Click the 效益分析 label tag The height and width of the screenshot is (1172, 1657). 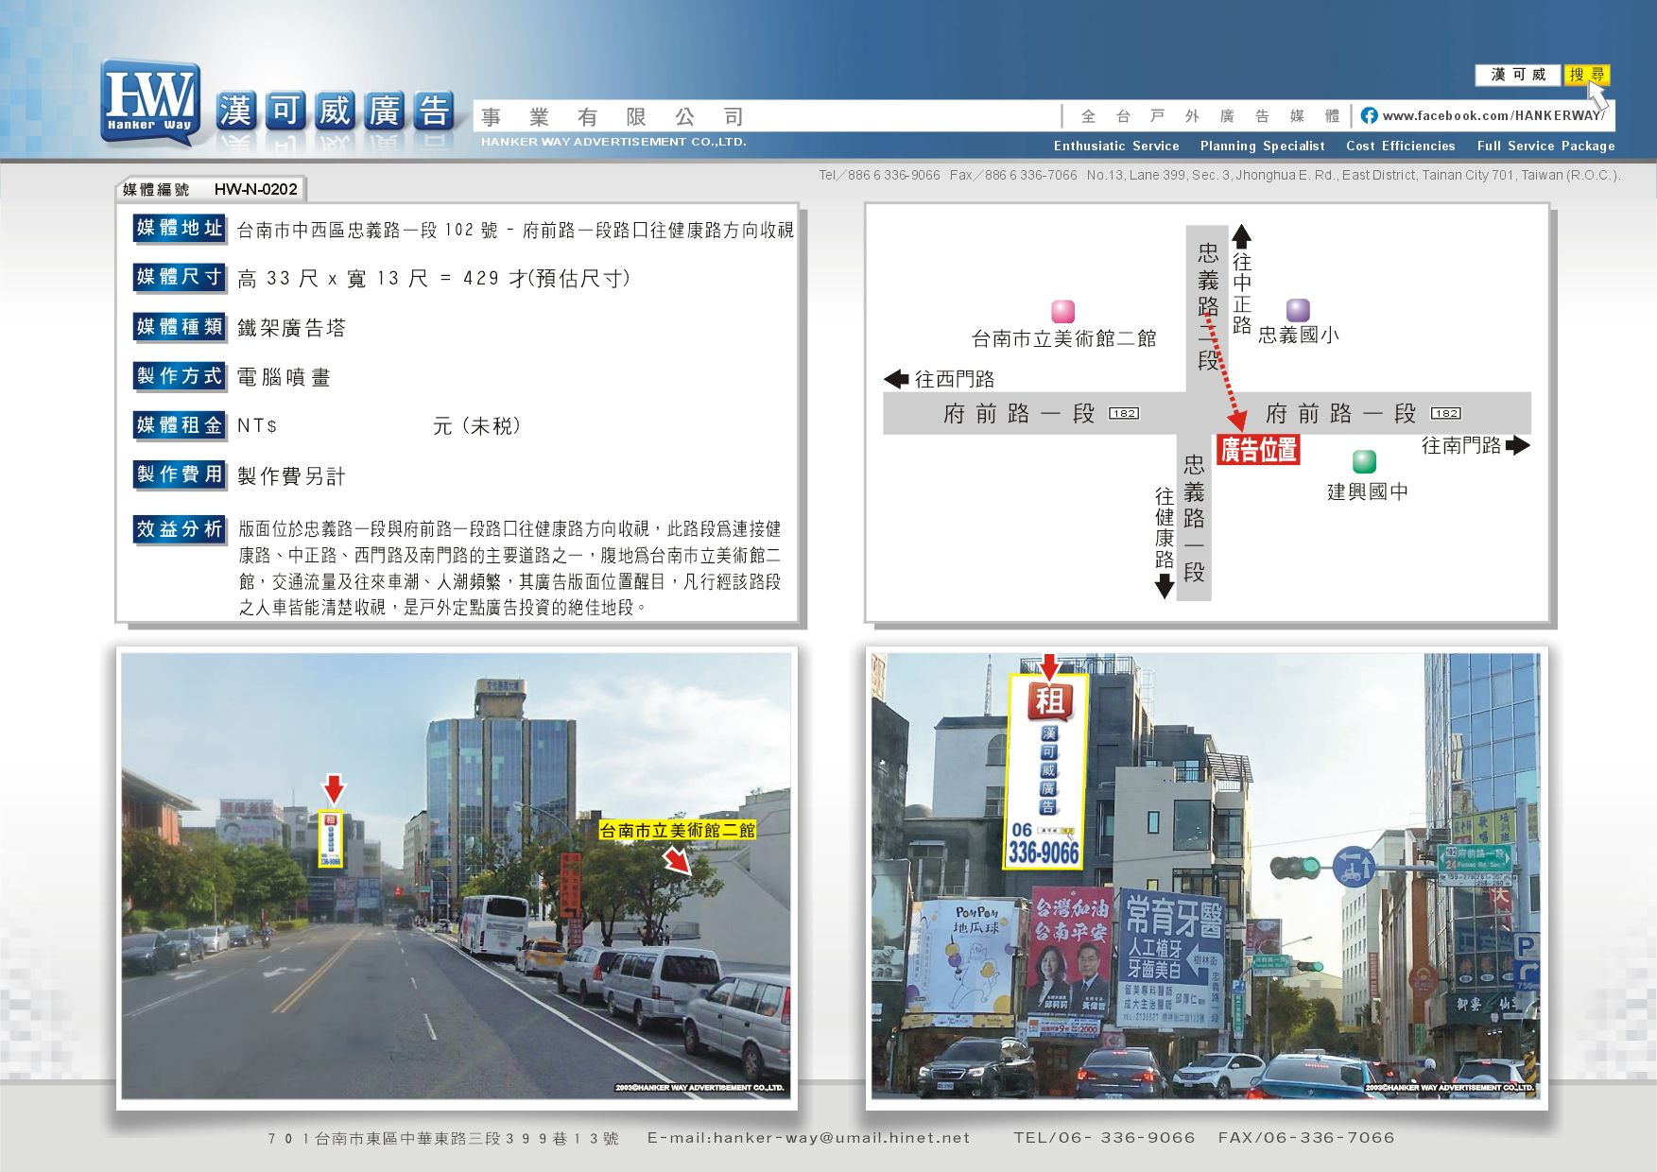179,528
